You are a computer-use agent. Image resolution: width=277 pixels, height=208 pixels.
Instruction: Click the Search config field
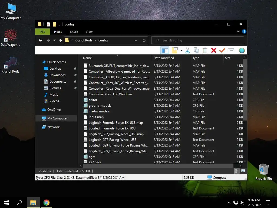pos(198,40)
